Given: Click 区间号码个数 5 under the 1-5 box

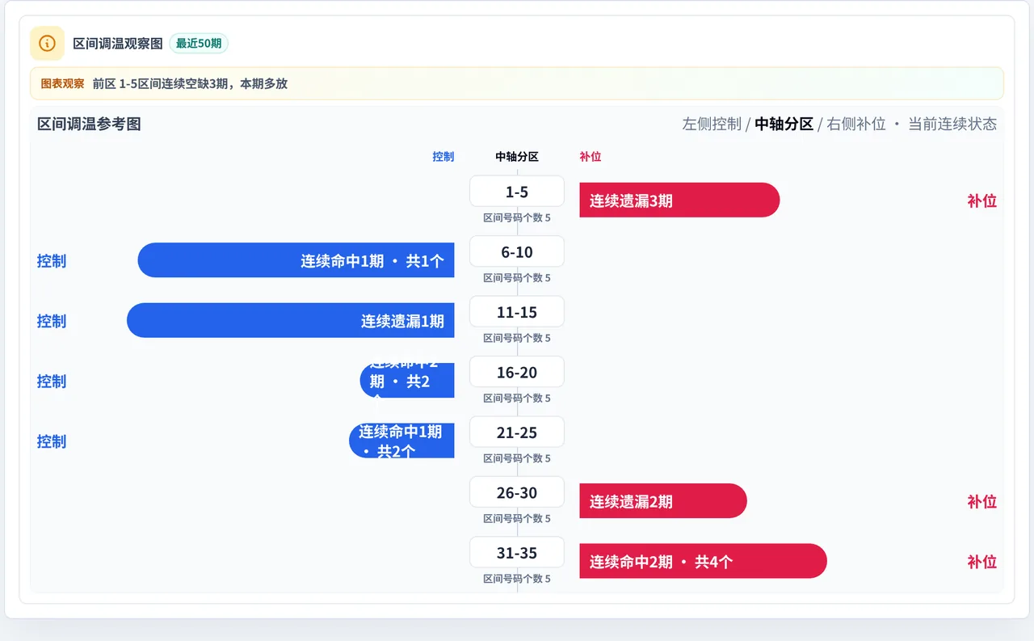Looking at the screenshot, I should click(517, 217).
